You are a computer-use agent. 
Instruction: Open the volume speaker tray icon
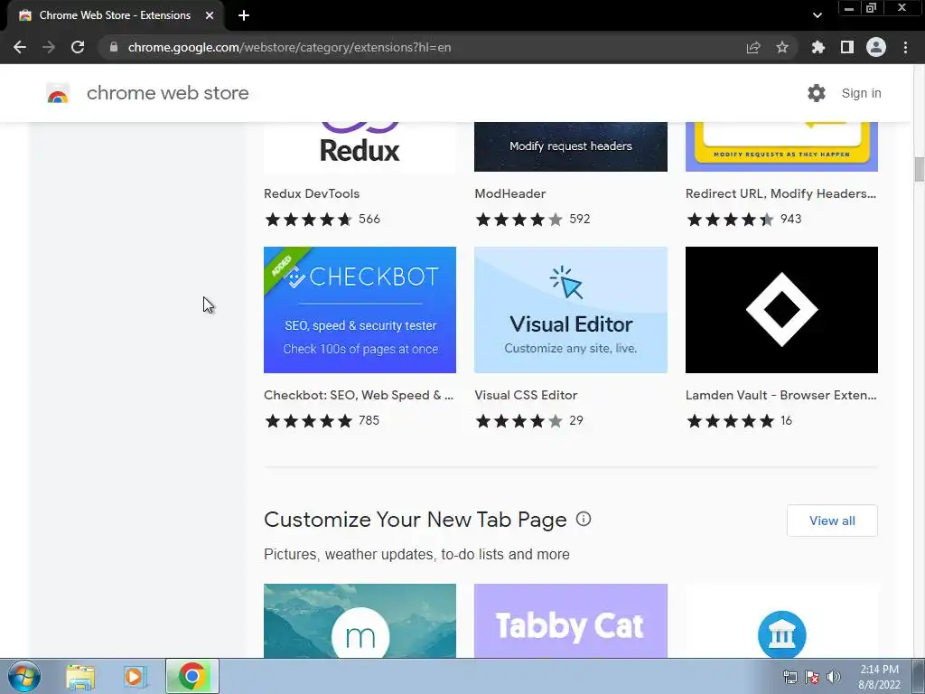click(833, 677)
